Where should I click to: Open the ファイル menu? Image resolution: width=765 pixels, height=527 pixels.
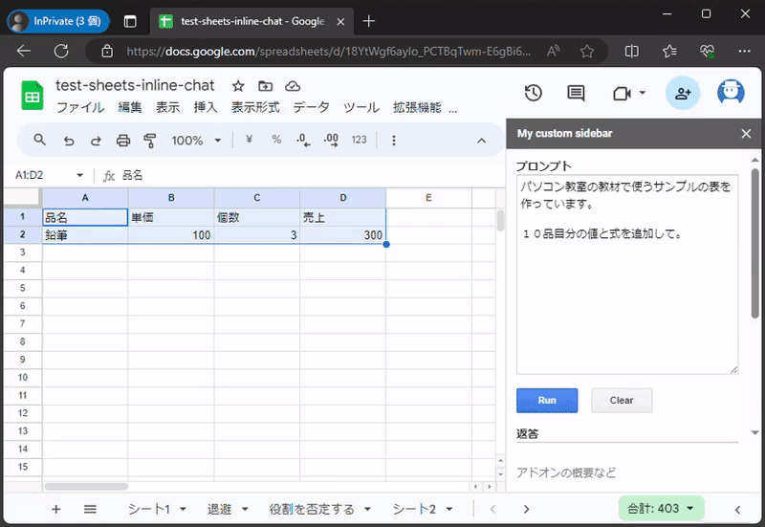point(80,107)
